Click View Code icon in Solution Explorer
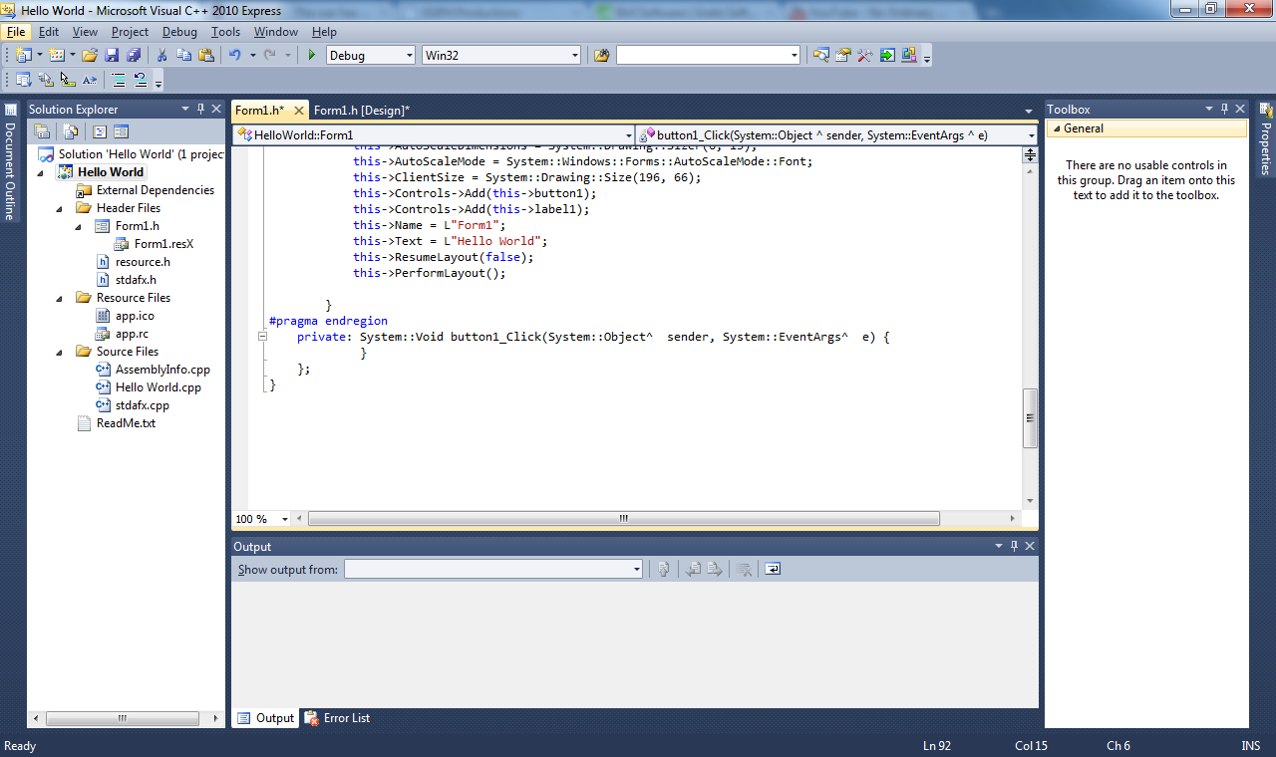1276x757 pixels. point(99,131)
